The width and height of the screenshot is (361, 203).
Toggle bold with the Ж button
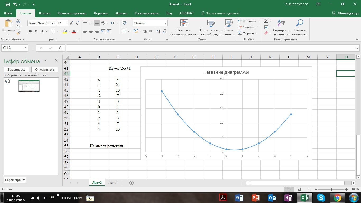point(30,31)
